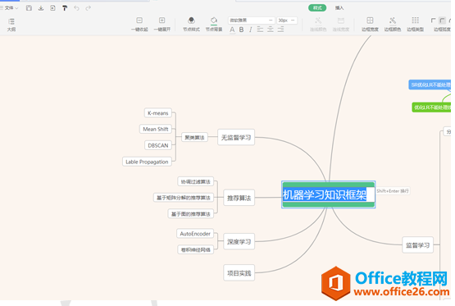Select the Lable Propagation node

[147, 162]
